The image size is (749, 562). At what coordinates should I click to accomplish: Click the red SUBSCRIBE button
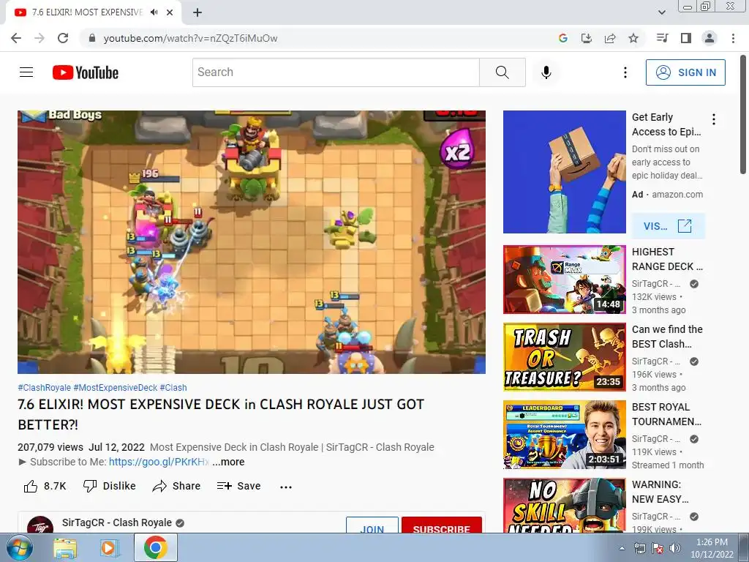tap(441, 525)
